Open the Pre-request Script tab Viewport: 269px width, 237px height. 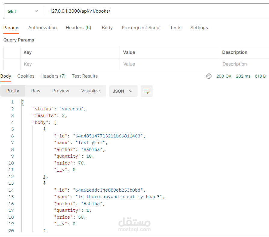click(x=141, y=28)
